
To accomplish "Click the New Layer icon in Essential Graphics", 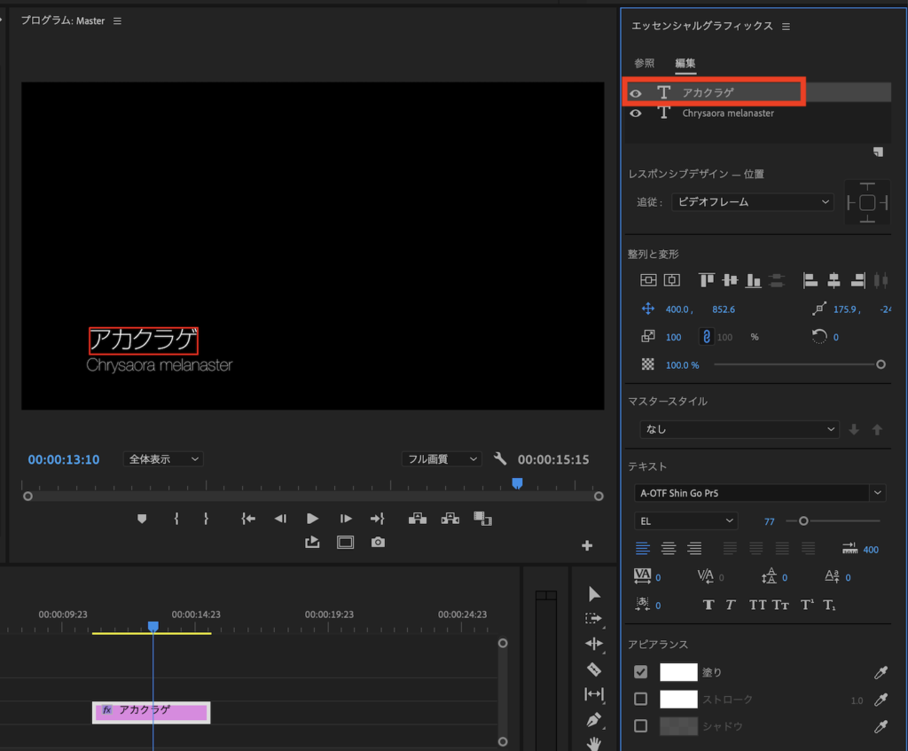I will click(877, 152).
